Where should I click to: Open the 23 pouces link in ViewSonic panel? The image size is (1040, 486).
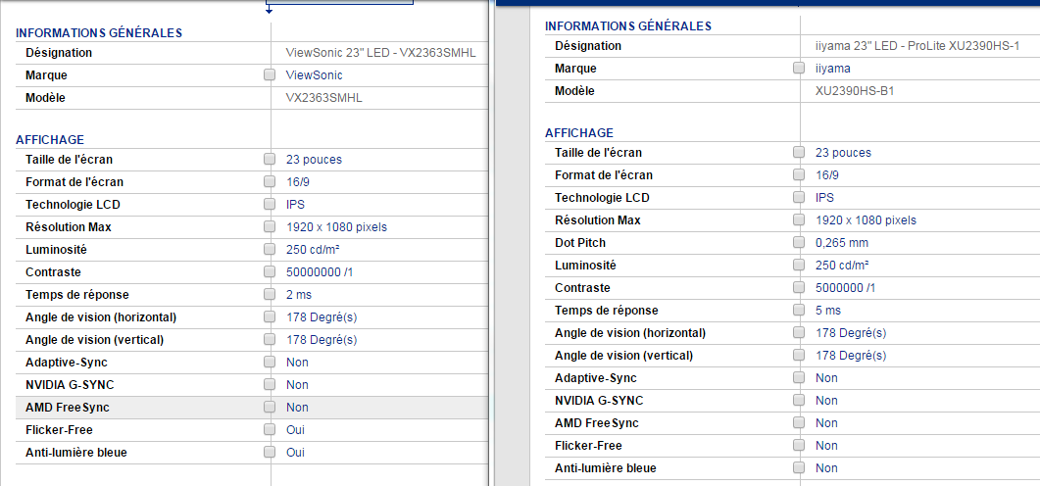click(x=314, y=160)
